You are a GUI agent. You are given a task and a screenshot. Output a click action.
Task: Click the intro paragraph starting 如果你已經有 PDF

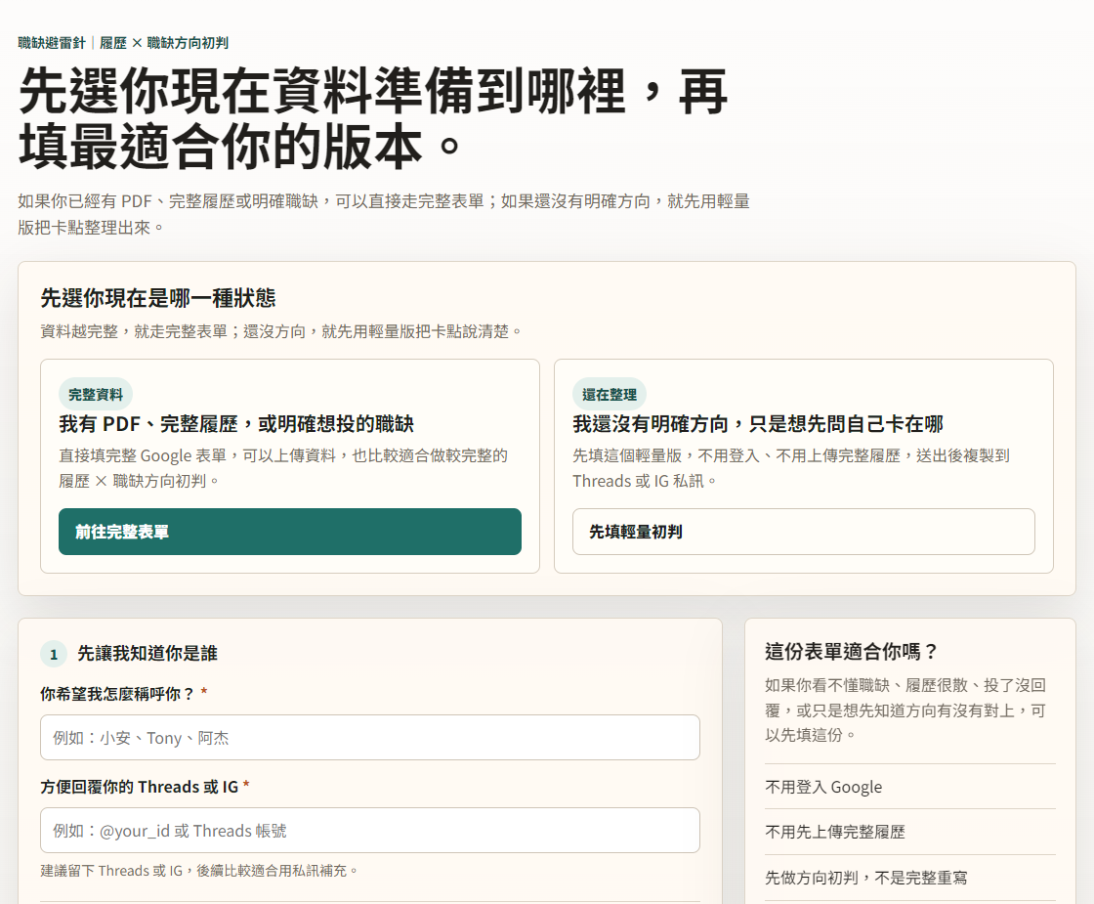pos(384,214)
